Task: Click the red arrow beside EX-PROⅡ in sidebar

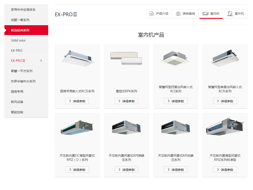Action: (x=41, y=61)
